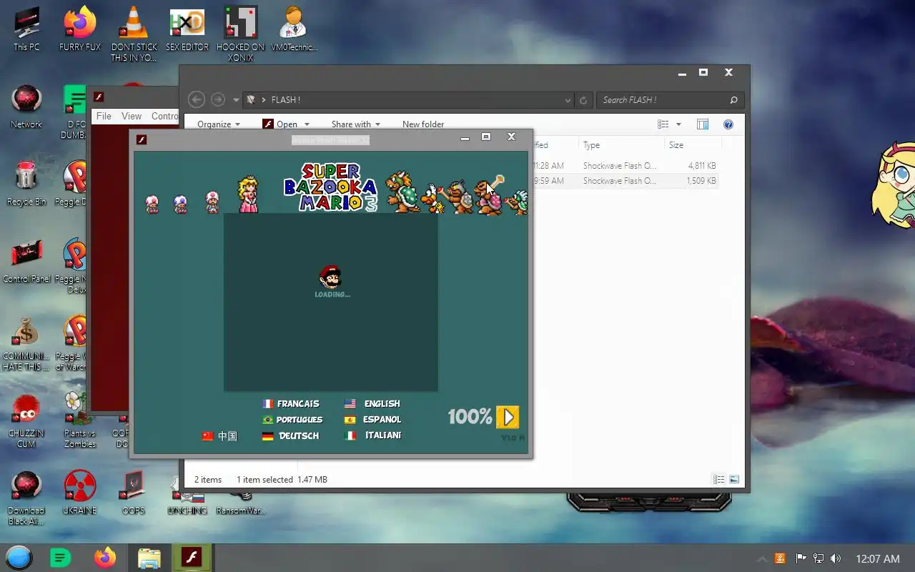
Task: Open green notes app on taskbar
Action: point(61,558)
